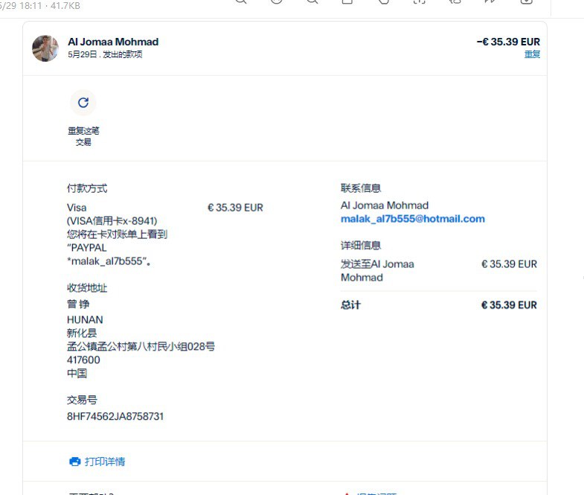Click the 新化县 address line
This screenshot has height=495, width=584.
click(82, 333)
